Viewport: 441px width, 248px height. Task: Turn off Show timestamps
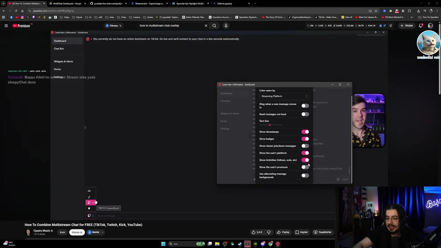(x=305, y=132)
